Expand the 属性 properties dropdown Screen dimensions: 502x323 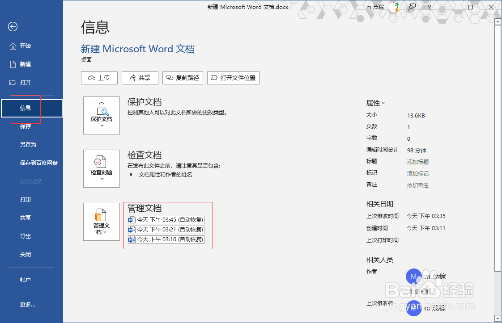point(375,103)
